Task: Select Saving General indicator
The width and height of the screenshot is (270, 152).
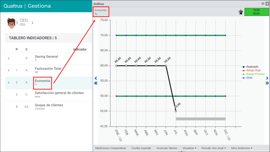Action: click(x=46, y=57)
